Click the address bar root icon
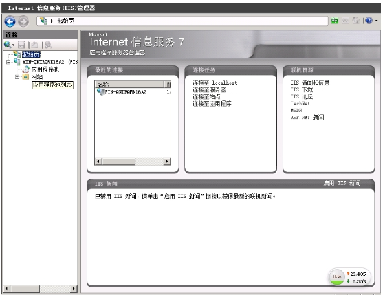Image resolution: width=383 pixels, height=295 pixels. tap(44, 21)
